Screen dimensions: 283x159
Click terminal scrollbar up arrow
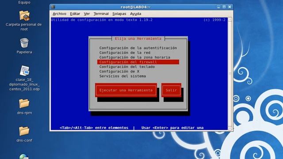[230, 19]
